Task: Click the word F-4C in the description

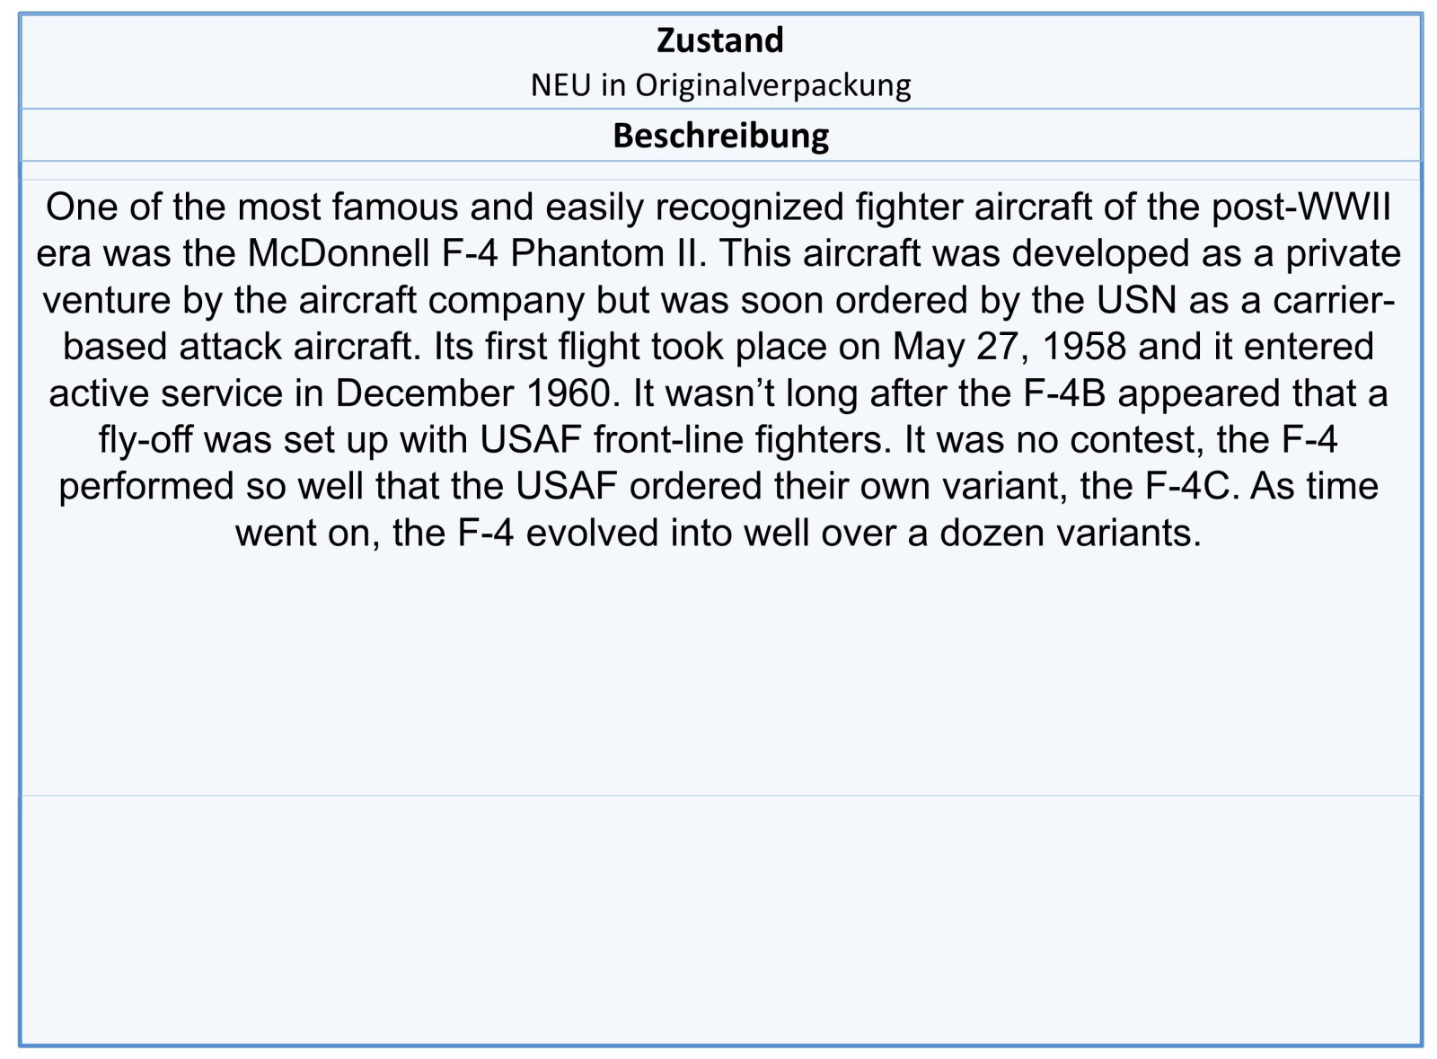Action: pos(1192,486)
